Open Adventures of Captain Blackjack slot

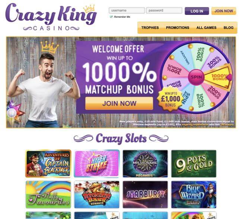pos(48,164)
